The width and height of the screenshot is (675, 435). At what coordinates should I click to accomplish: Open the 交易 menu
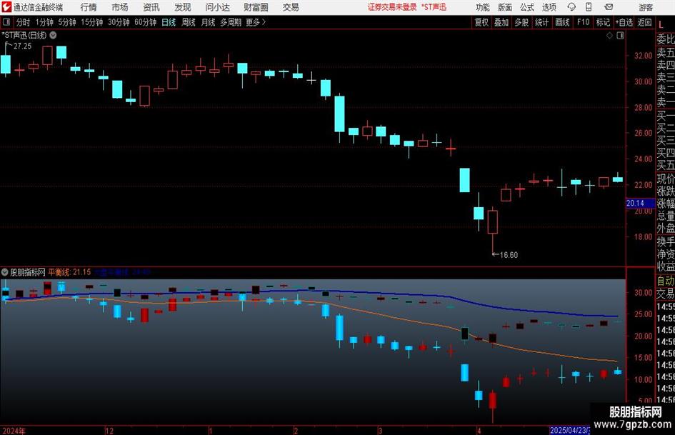[291, 7]
